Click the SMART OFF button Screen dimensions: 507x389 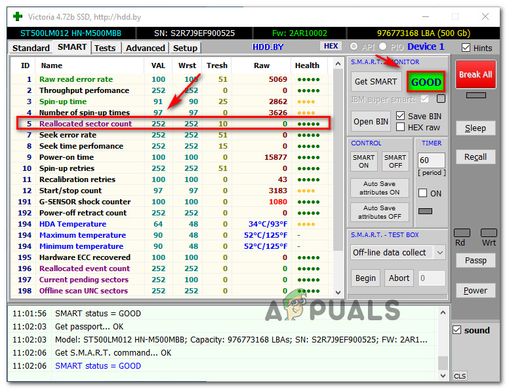click(x=395, y=161)
